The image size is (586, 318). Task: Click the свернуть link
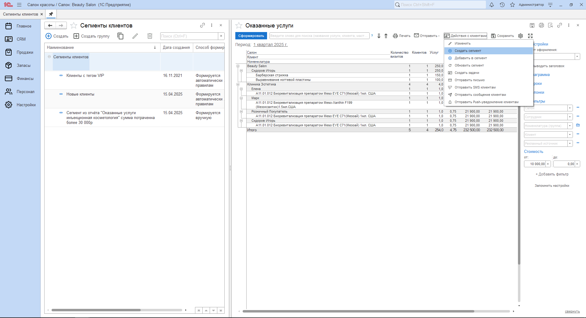pos(572,311)
